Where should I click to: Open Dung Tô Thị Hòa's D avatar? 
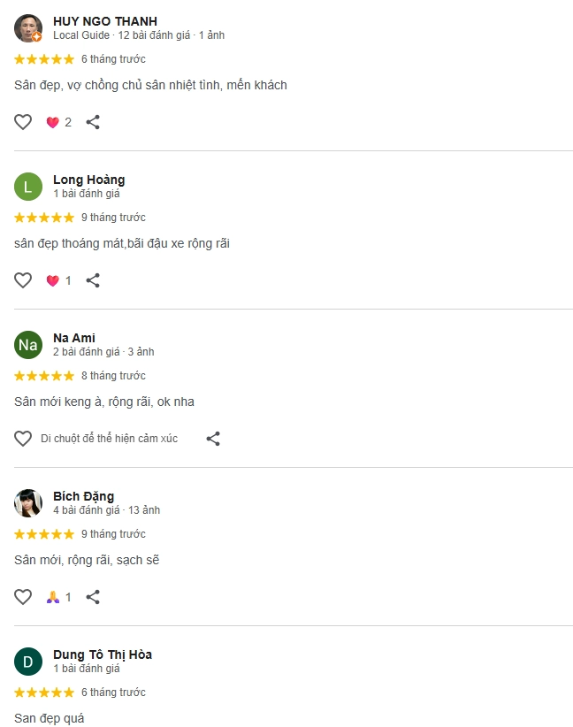tap(28, 662)
